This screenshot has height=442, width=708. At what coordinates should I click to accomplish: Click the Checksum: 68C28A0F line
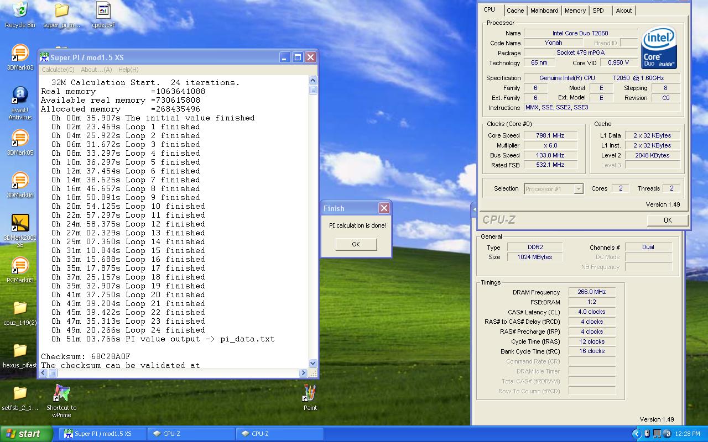click(86, 356)
